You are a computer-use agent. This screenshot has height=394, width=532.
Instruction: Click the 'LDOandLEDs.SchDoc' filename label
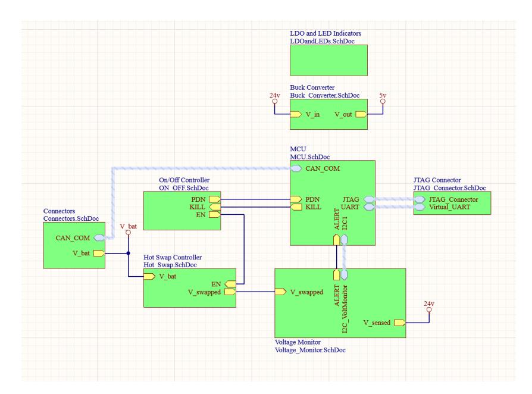322,41
